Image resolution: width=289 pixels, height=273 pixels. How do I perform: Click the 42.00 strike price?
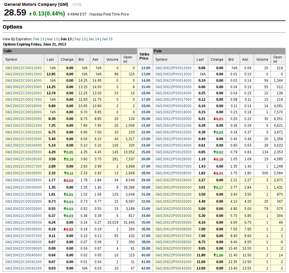click(146, 268)
